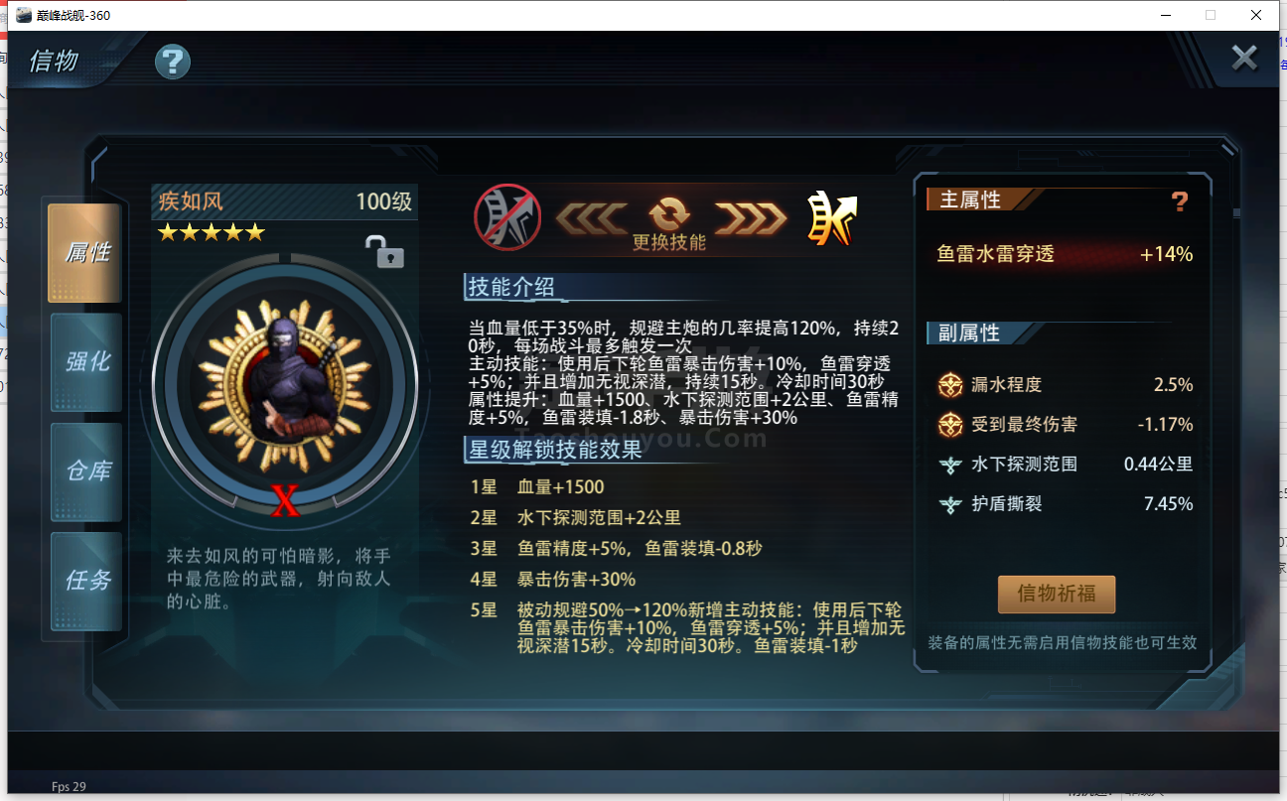Click the 受到最终伤害 attribute icon
This screenshot has width=1287, height=801.
pyautogui.click(x=950, y=425)
